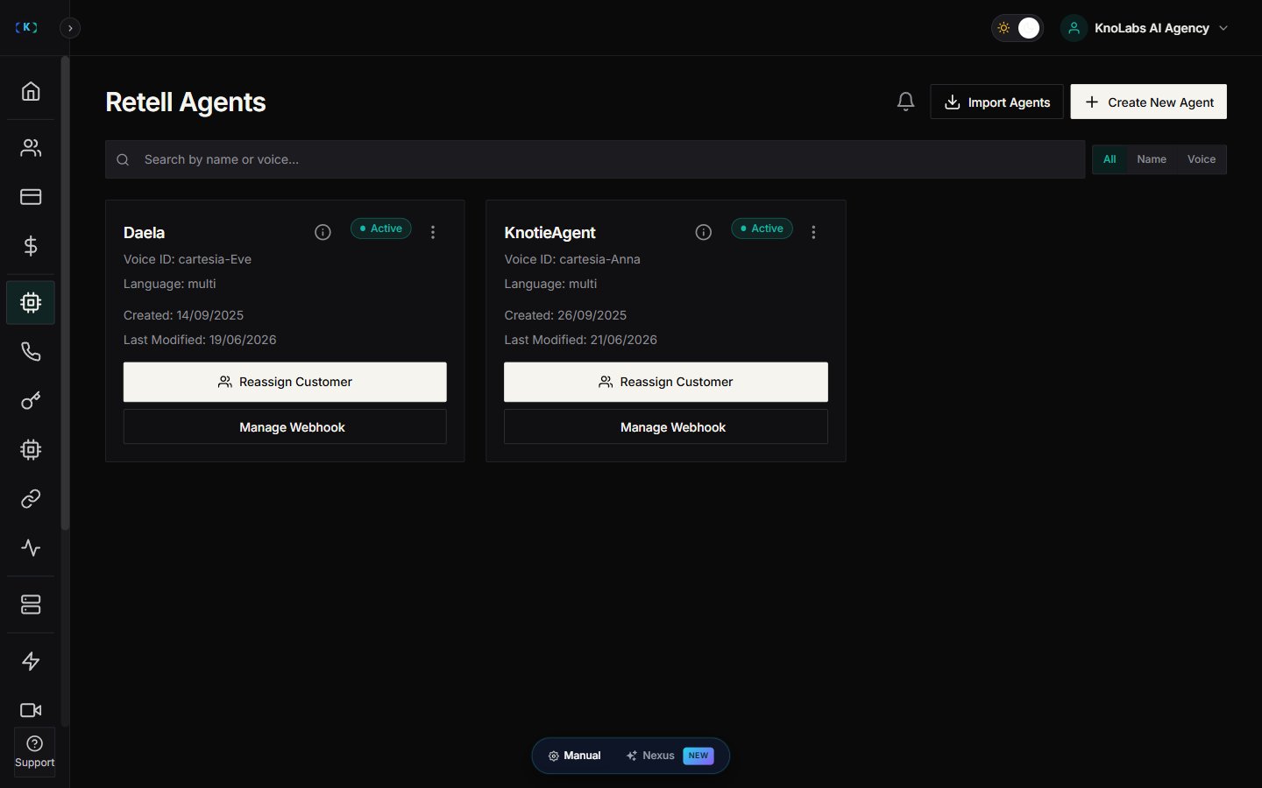
Task: Switch to Manual mode
Action: click(x=575, y=756)
